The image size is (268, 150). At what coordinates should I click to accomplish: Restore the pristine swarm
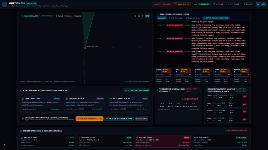[137, 90]
